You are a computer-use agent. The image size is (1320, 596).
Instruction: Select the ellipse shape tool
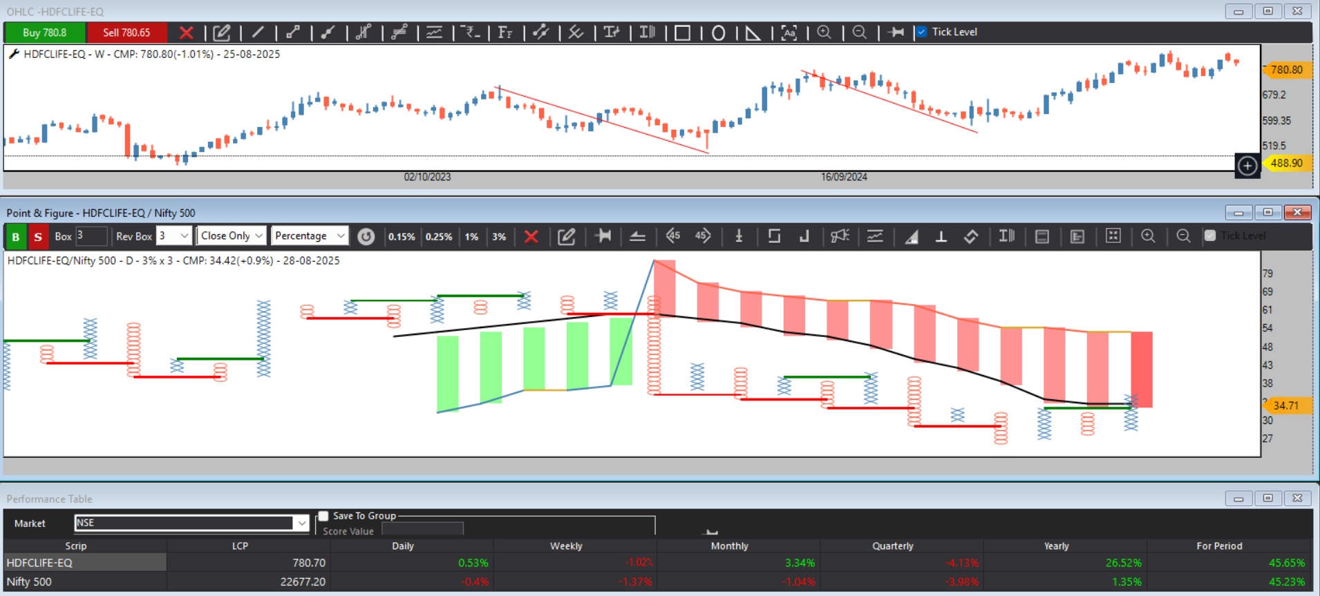click(718, 32)
